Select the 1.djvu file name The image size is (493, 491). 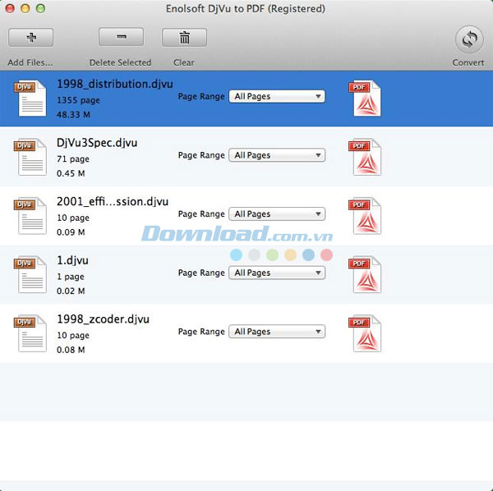tap(72, 260)
